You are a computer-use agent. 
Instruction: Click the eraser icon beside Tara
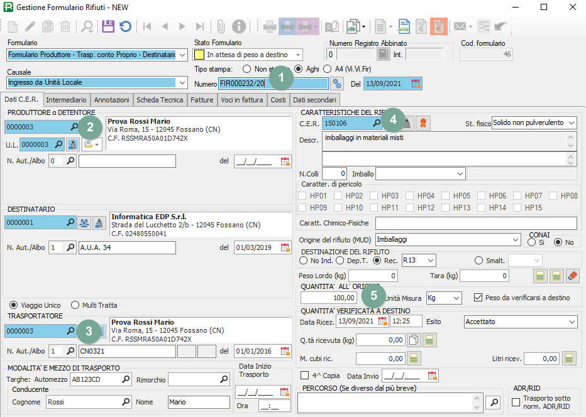pyautogui.click(x=572, y=276)
